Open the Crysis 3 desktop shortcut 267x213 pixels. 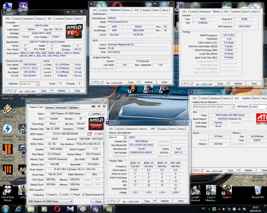[x=227, y=192]
